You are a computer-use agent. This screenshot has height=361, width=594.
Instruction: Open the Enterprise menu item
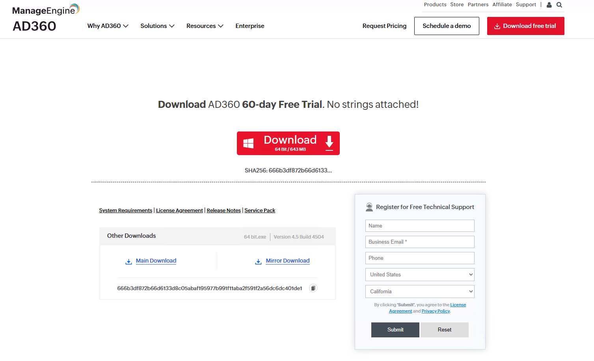click(x=250, y=26)
